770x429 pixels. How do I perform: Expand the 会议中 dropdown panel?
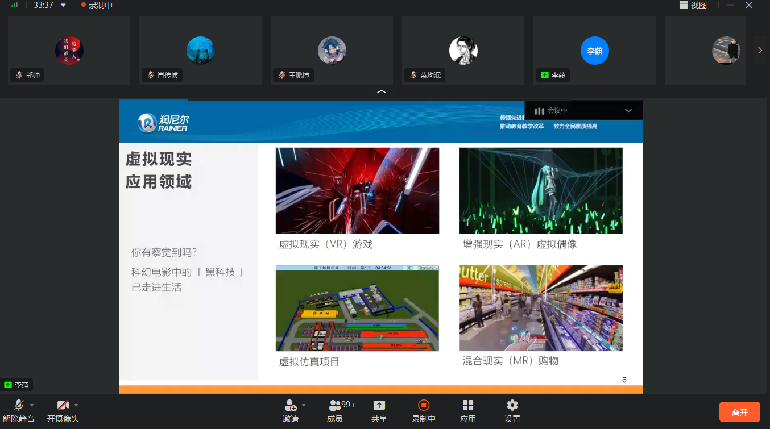[628, 111]
